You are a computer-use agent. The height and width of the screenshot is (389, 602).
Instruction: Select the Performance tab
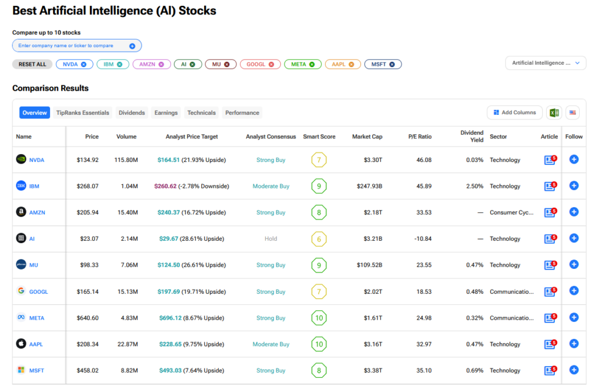(x=242, y=112)
